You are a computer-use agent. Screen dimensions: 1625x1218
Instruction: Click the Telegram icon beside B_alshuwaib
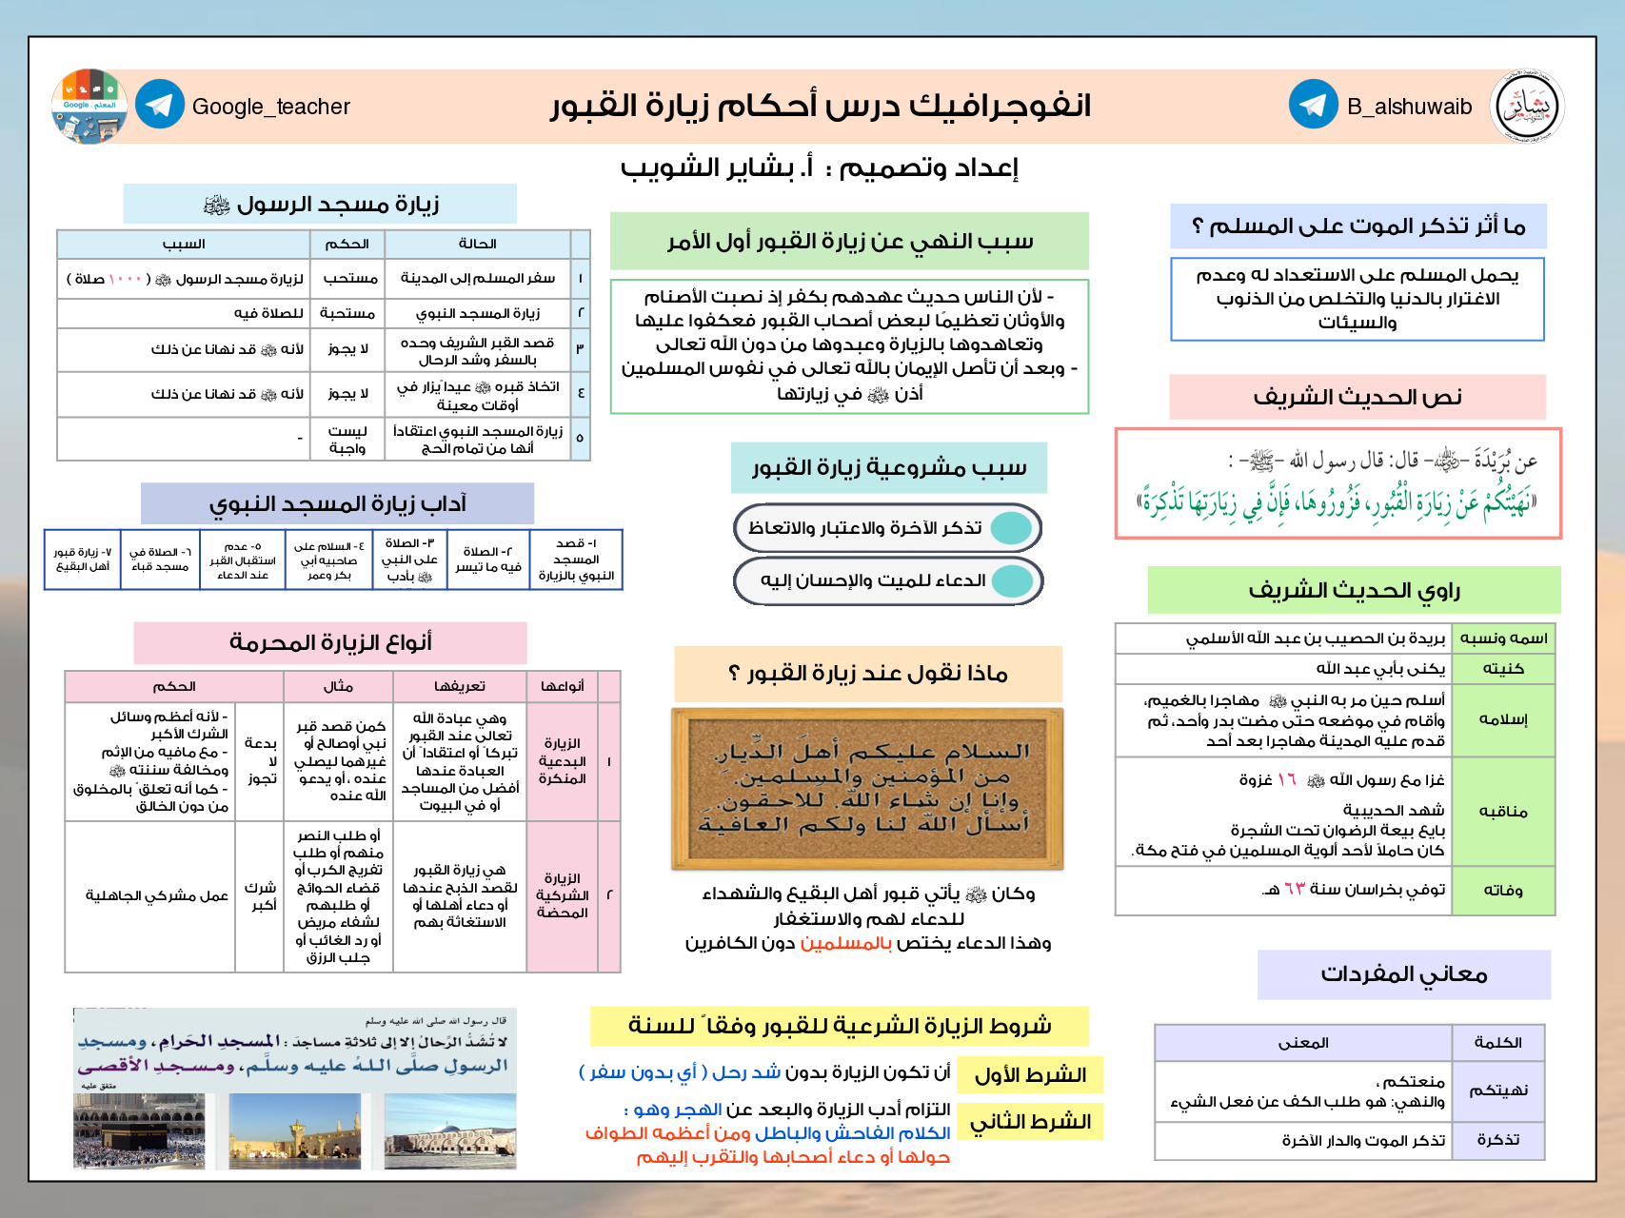(x=1313, y=105)
